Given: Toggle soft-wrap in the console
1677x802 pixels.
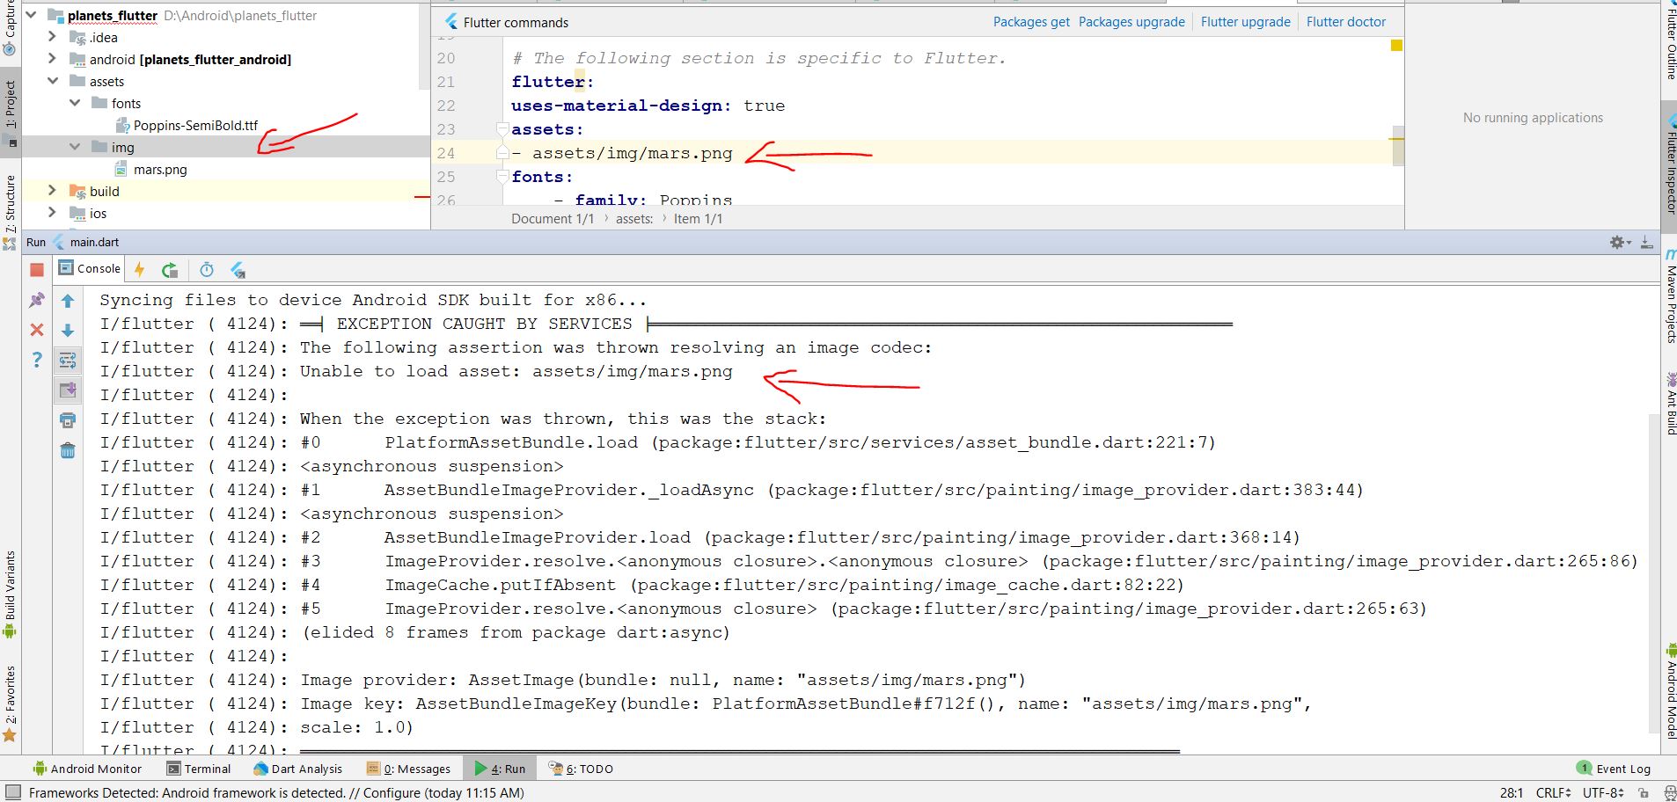Looking at the screenshot, I should click(68, 360).
